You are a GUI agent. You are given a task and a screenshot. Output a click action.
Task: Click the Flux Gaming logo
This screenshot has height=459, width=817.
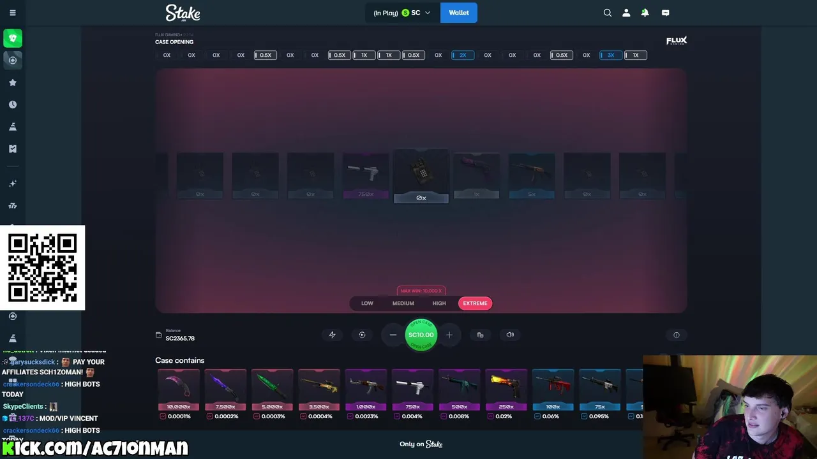(x=677, y=41)
